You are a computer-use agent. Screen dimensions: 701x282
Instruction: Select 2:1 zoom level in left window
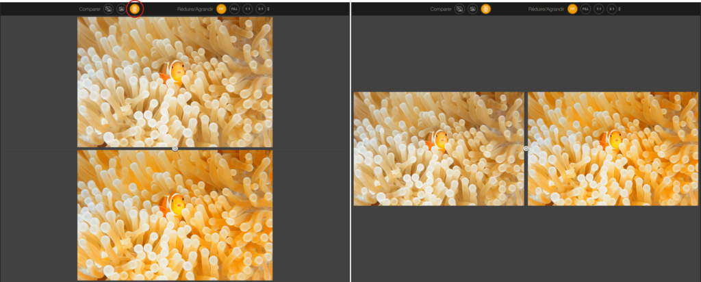[x=260, y=9]
